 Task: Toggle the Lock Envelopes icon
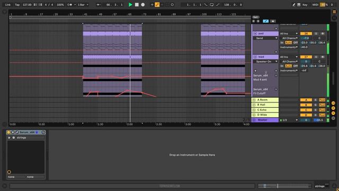[273, 21]
